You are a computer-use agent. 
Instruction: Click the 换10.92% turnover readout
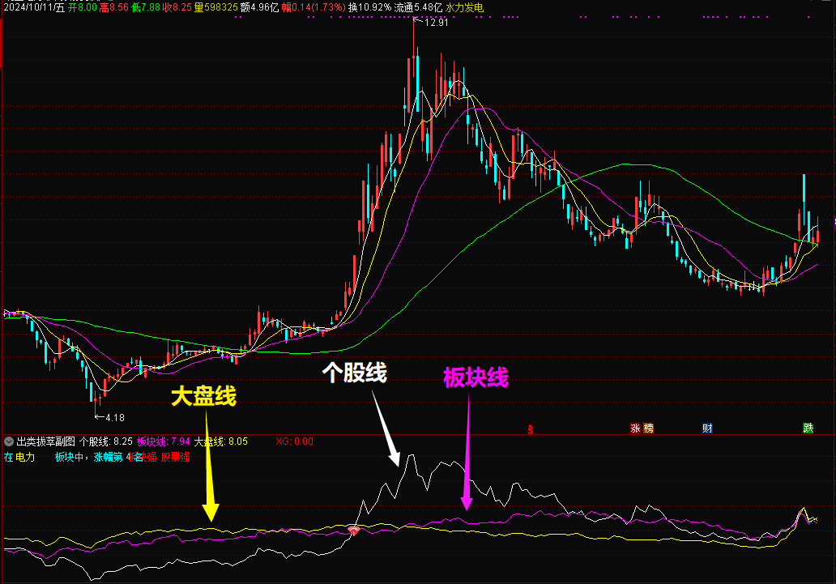[x=369, y=7]
